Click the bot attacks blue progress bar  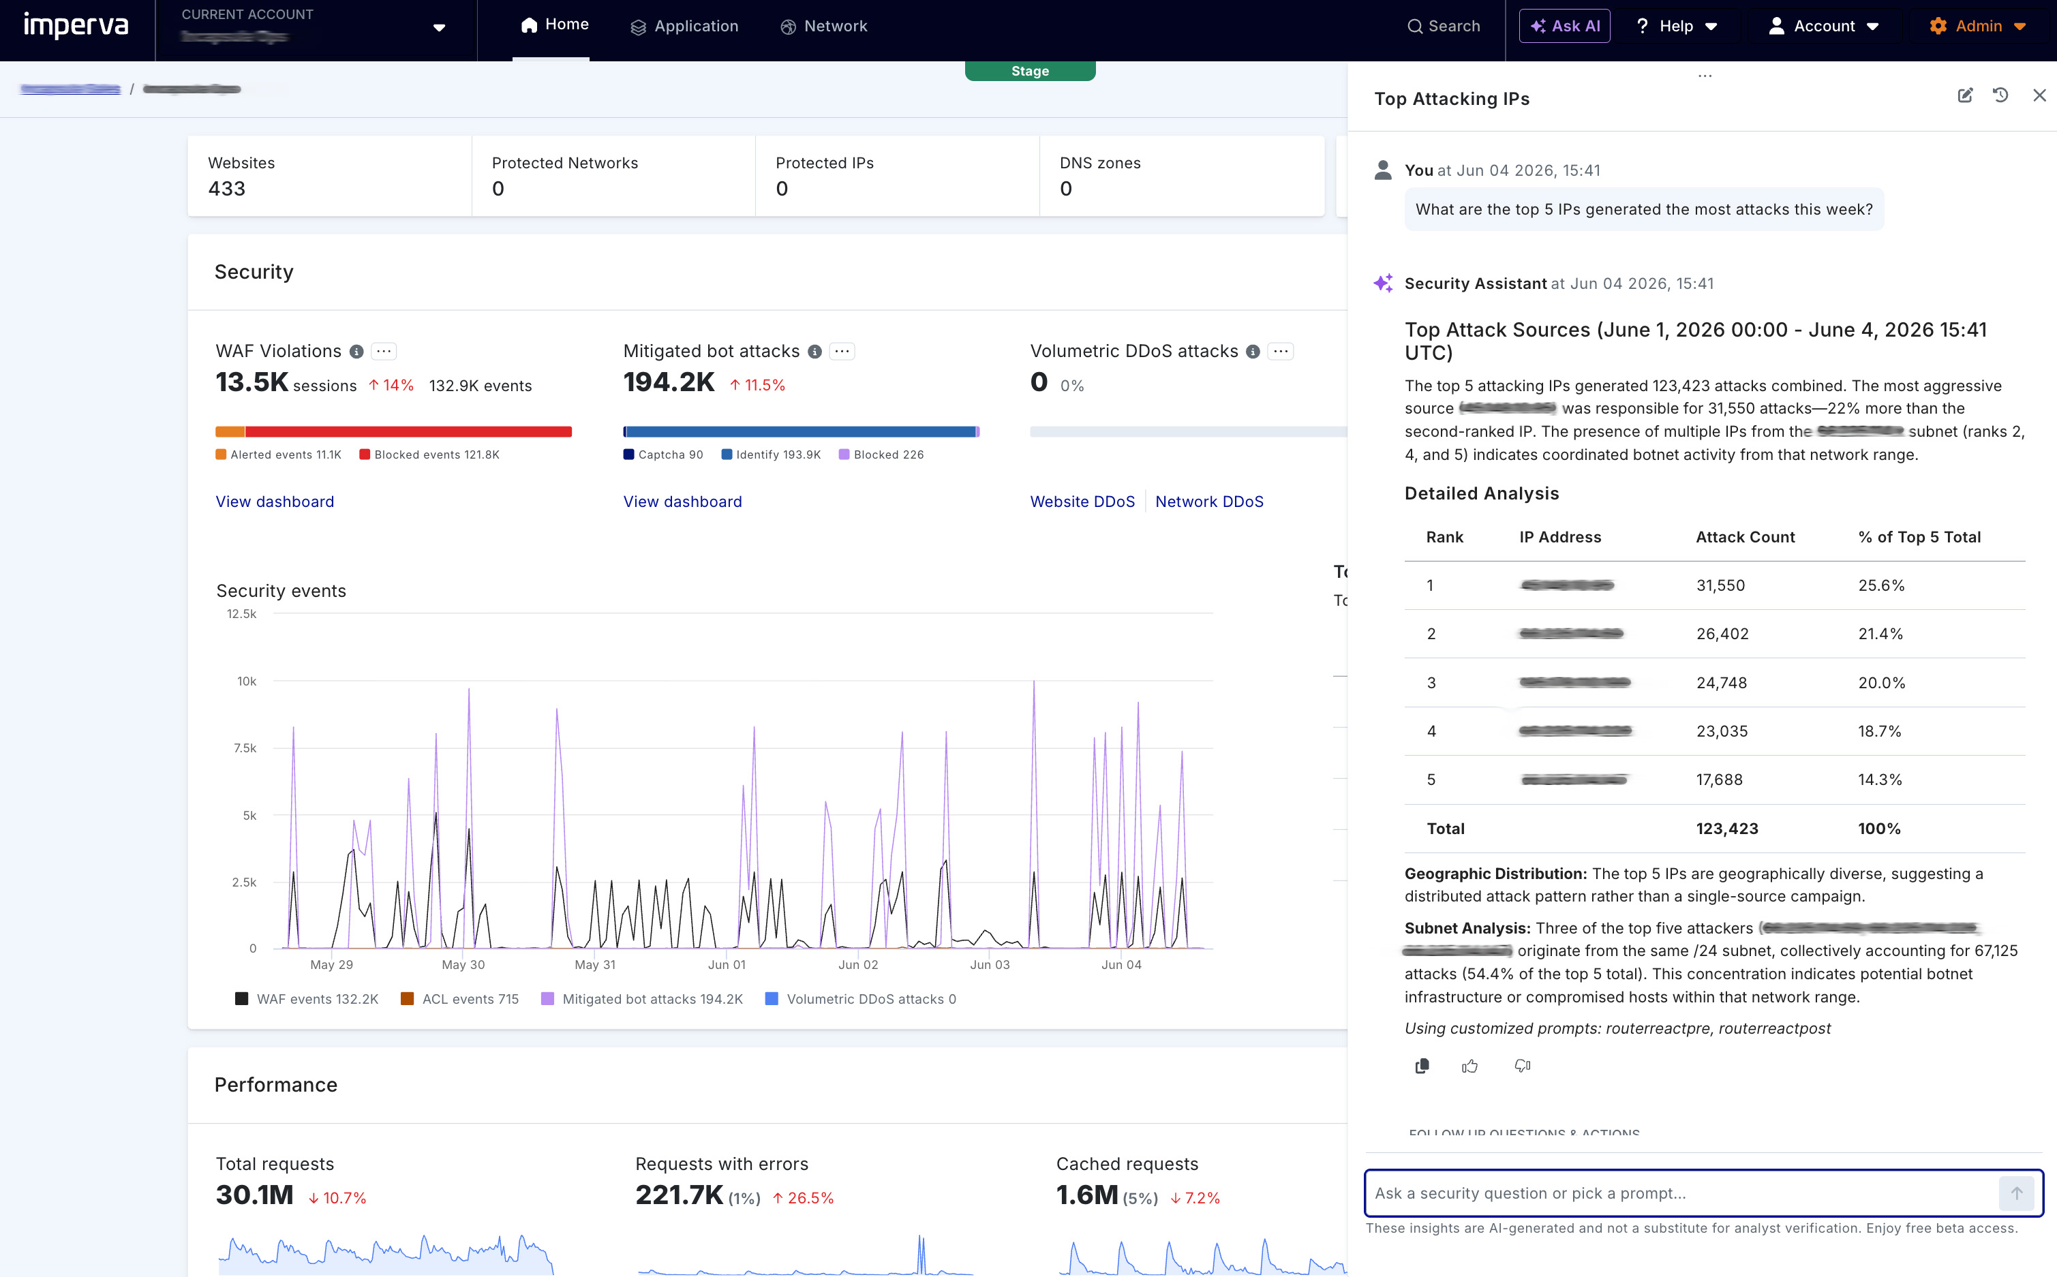(800, 431)
